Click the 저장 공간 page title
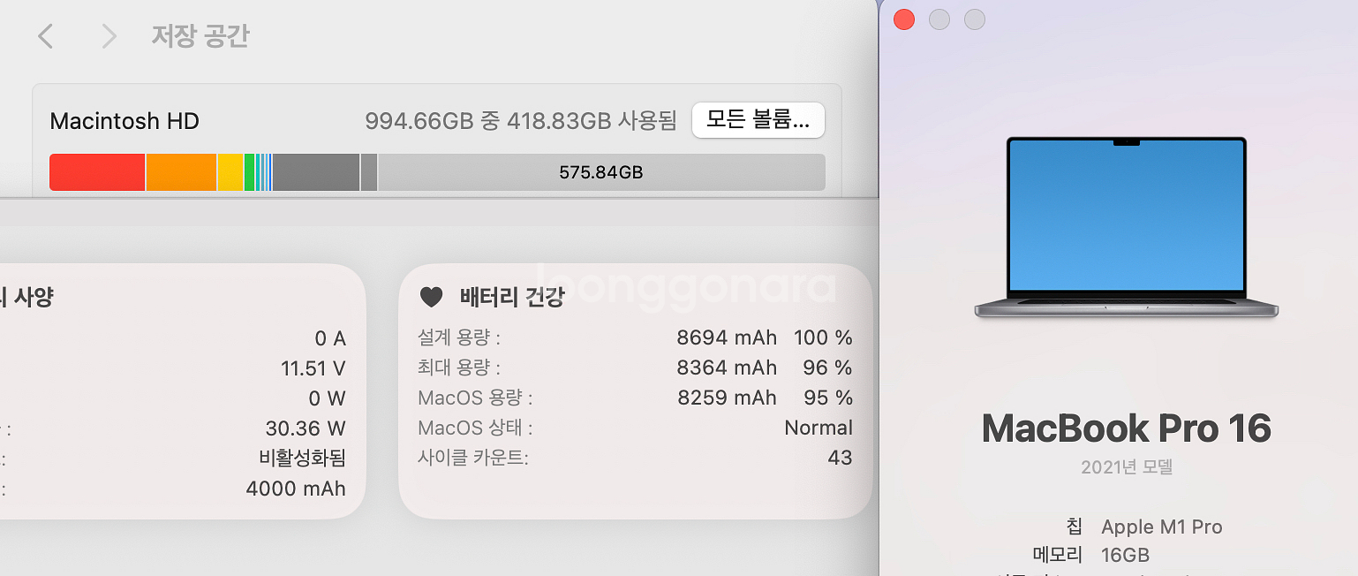Viewport: 1358px width, 576px height. point(200,36)
